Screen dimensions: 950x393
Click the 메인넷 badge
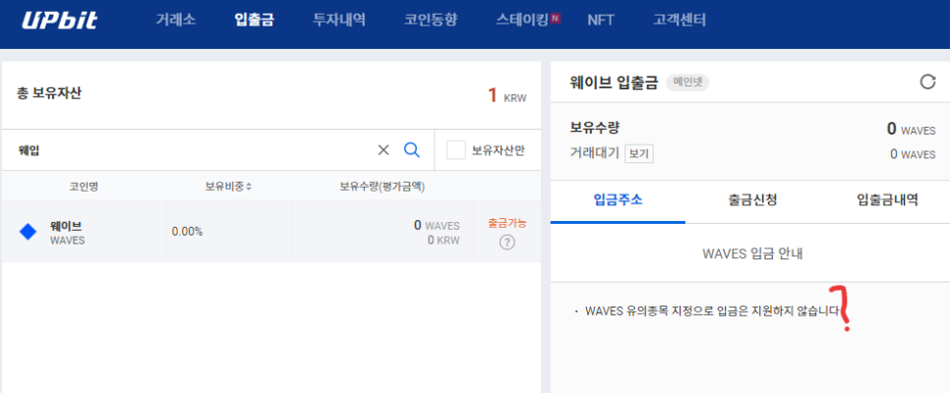[x=687, y=83]
